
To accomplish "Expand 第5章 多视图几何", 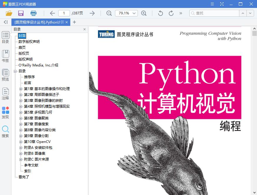I will point(21,113).
